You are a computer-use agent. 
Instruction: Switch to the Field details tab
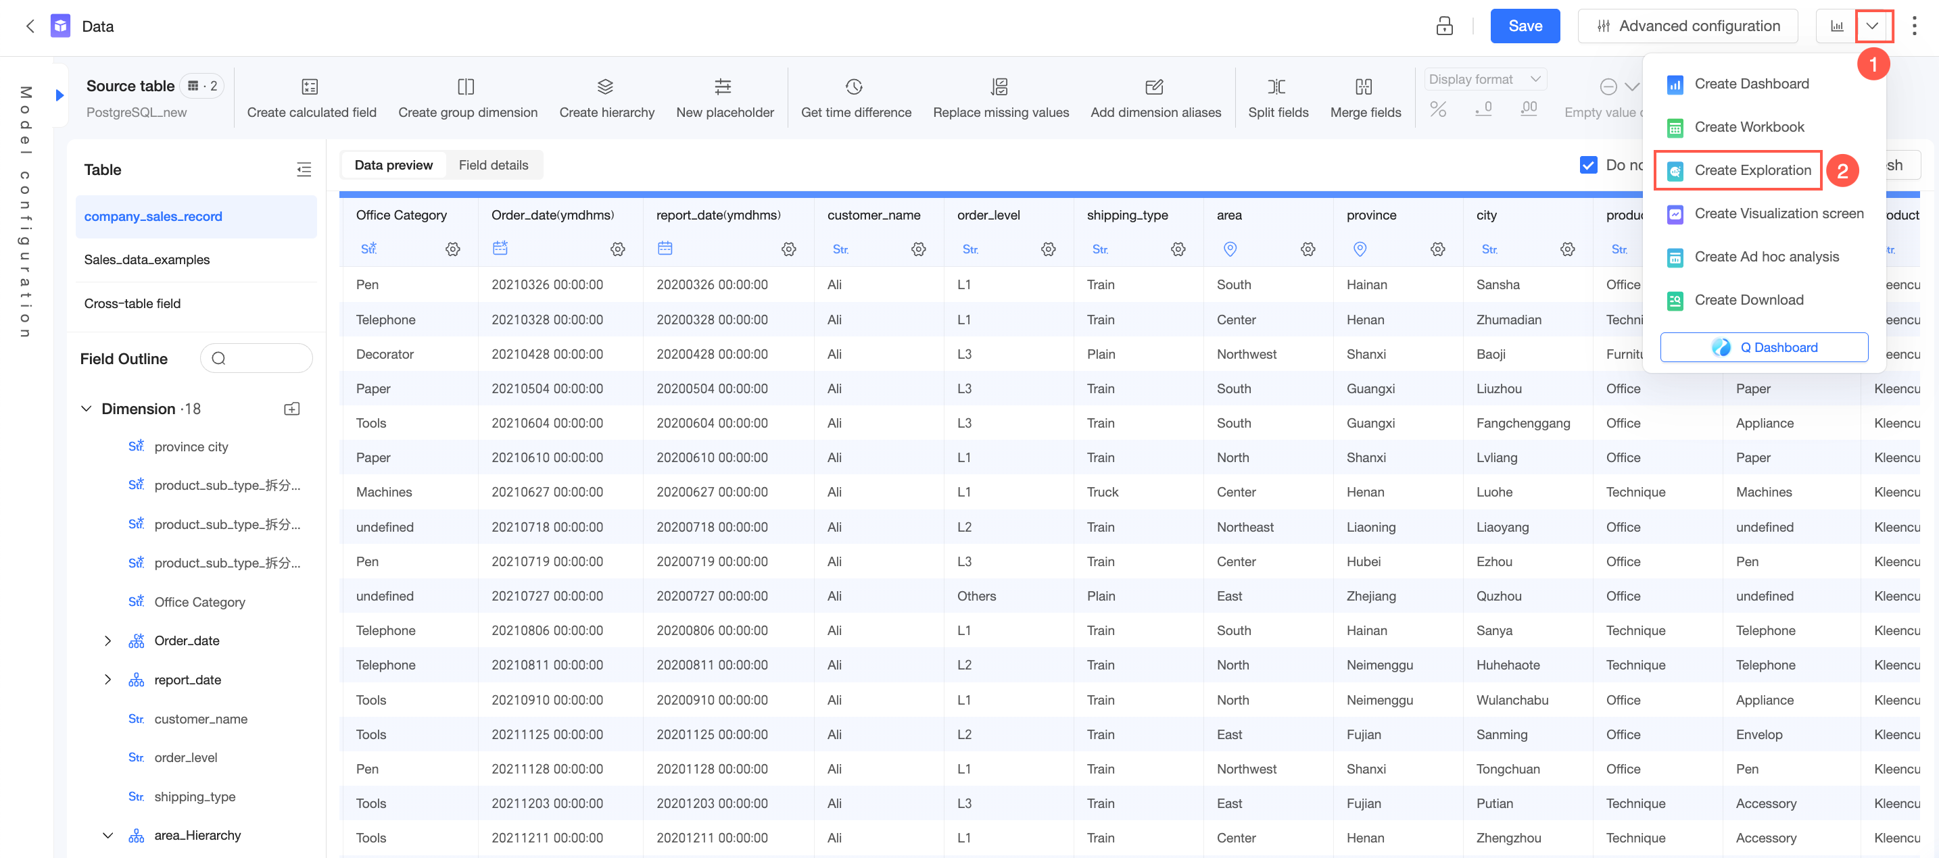[x=493, y=166]
